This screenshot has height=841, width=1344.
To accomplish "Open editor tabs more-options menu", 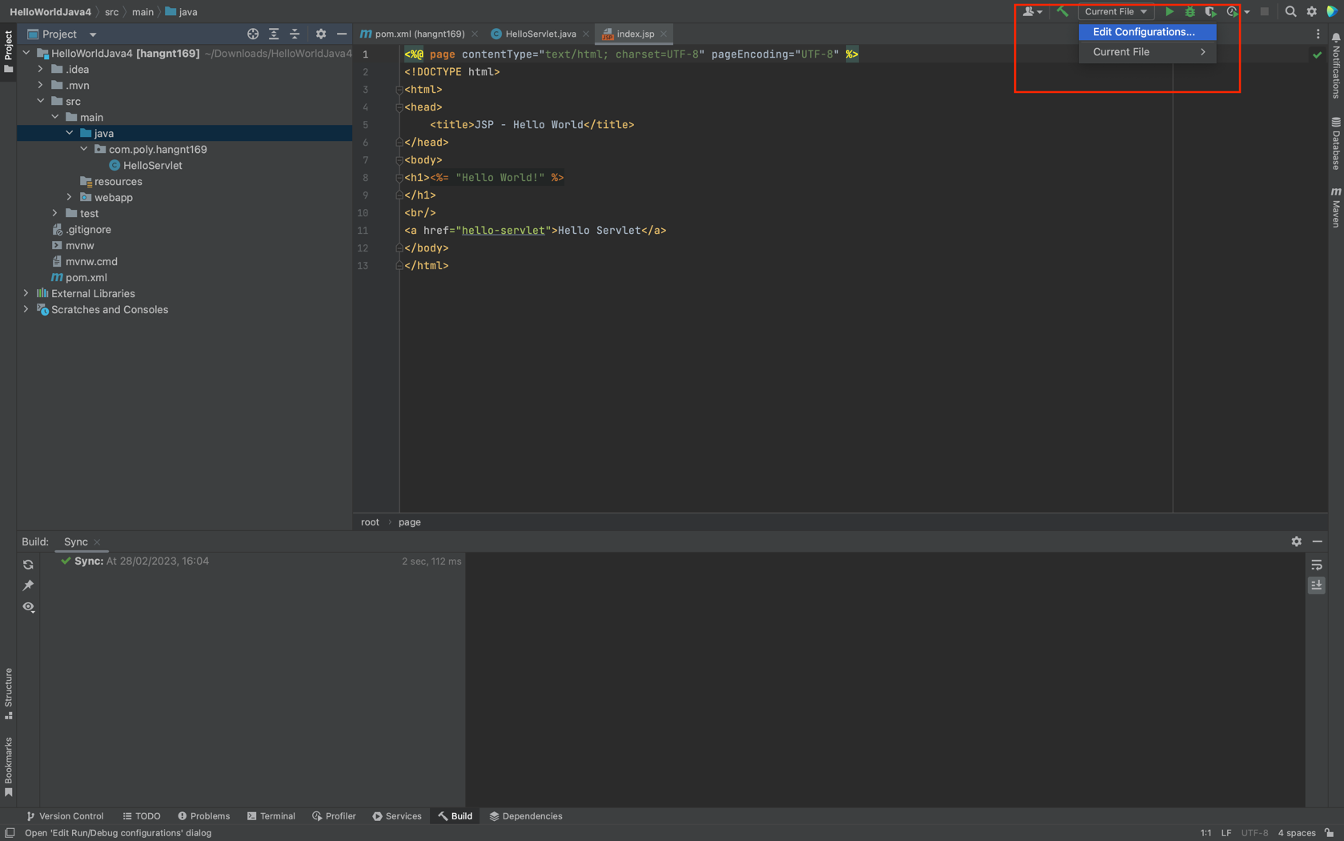I will 1318,34.
